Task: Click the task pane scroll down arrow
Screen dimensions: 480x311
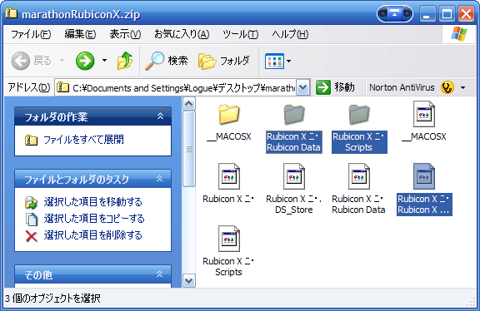Action: (x=189, y=281)
